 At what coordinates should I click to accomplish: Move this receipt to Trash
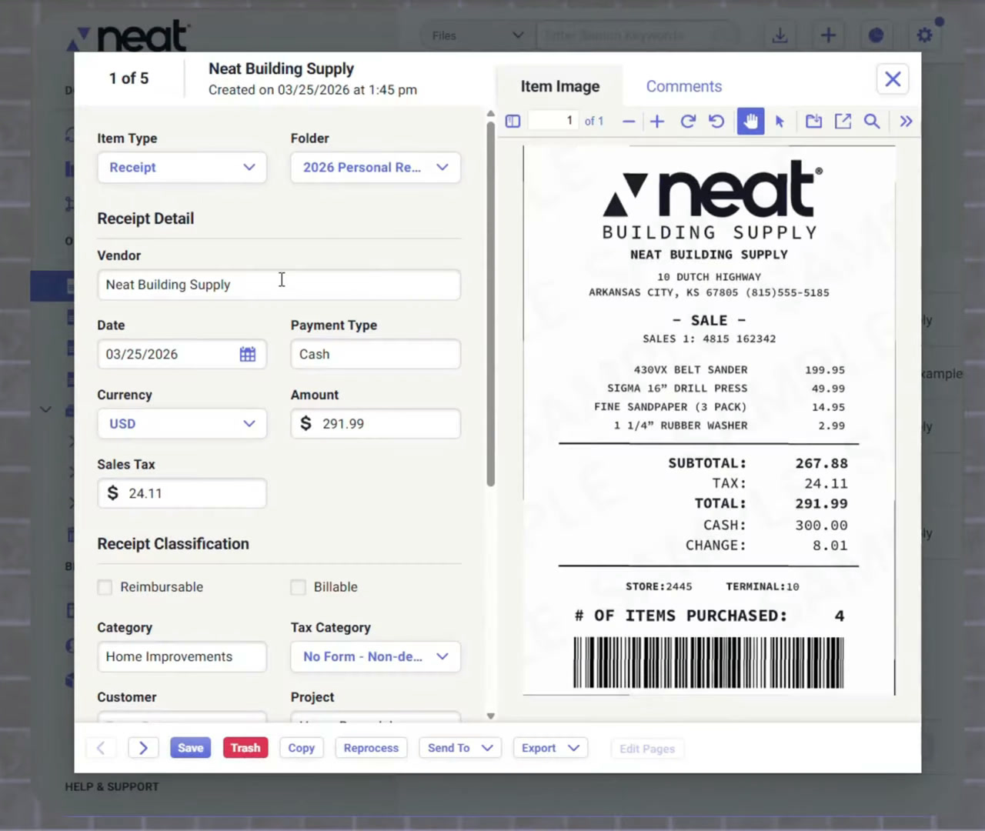tap(245, 748)
